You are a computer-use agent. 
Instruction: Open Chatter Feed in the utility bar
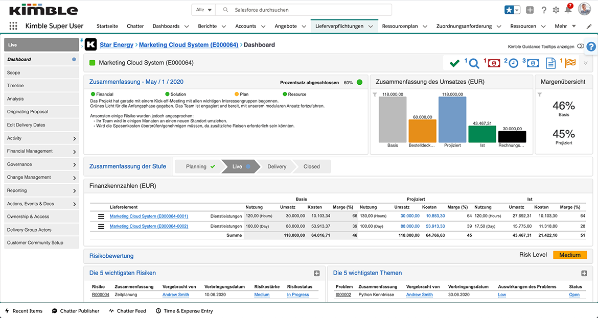[127, 311]
